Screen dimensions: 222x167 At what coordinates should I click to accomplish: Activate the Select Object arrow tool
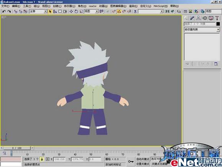(x=50, y=12)
